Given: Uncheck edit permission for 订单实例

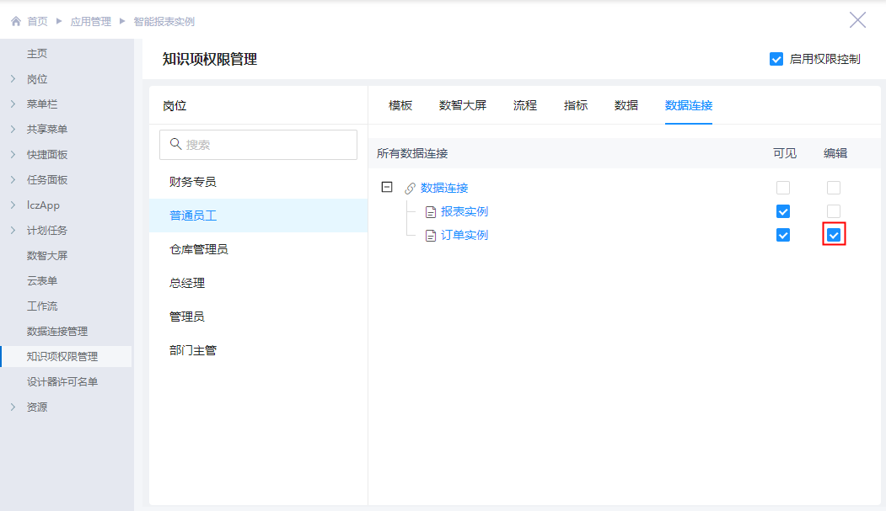Looking at the screenshot, I should [834, 235].
